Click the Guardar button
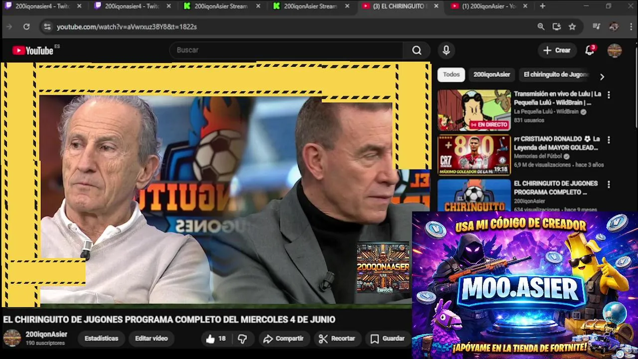This screenshot has height=359, width=638. tap(387, 339)
